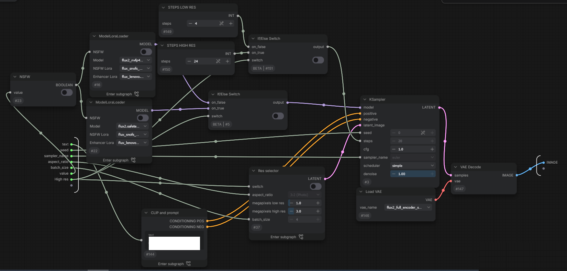Toggle value switch in NSFW boolean node

tap(67, 92)
